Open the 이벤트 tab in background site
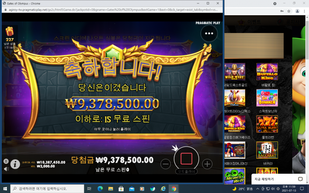Viewport: 309px width, 193px height. (x=254, y=22)
